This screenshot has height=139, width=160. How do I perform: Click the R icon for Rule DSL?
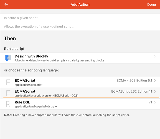(x=8, y=104)
